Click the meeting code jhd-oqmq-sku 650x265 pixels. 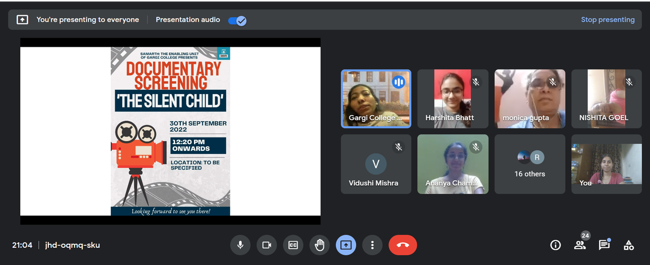click(73, 245)
